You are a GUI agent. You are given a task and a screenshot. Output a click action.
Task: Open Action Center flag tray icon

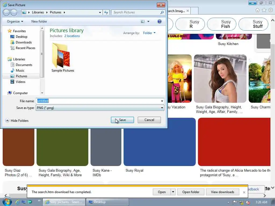click(235, 202)
